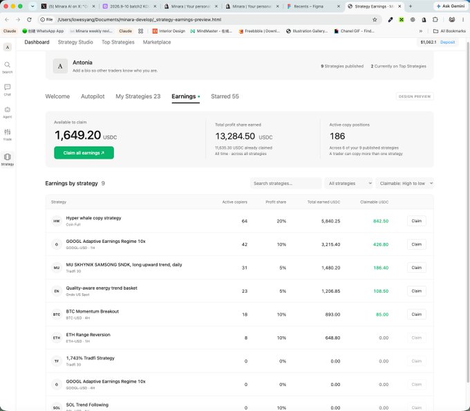The width and height of the screenshot is (470, 411).
Task: Click the 1,743% Tradfi Strategy name
Action: click(x=91, y=358)
